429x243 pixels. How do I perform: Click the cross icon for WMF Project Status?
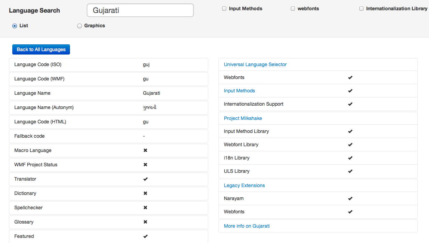click(x=145, y=165)
